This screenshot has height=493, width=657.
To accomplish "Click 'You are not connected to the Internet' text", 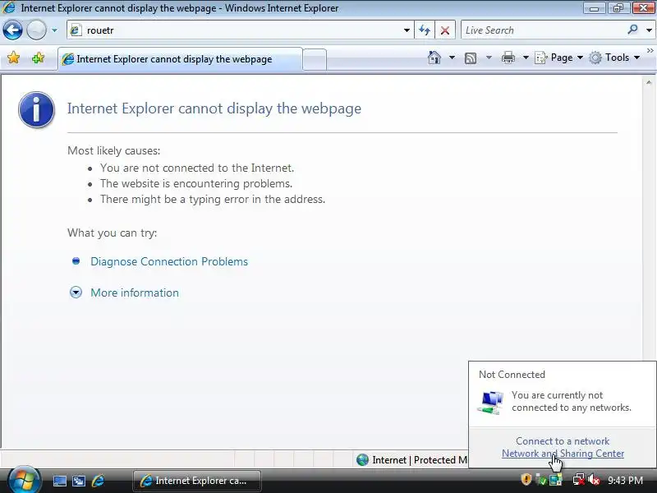I will coord(197,168).
